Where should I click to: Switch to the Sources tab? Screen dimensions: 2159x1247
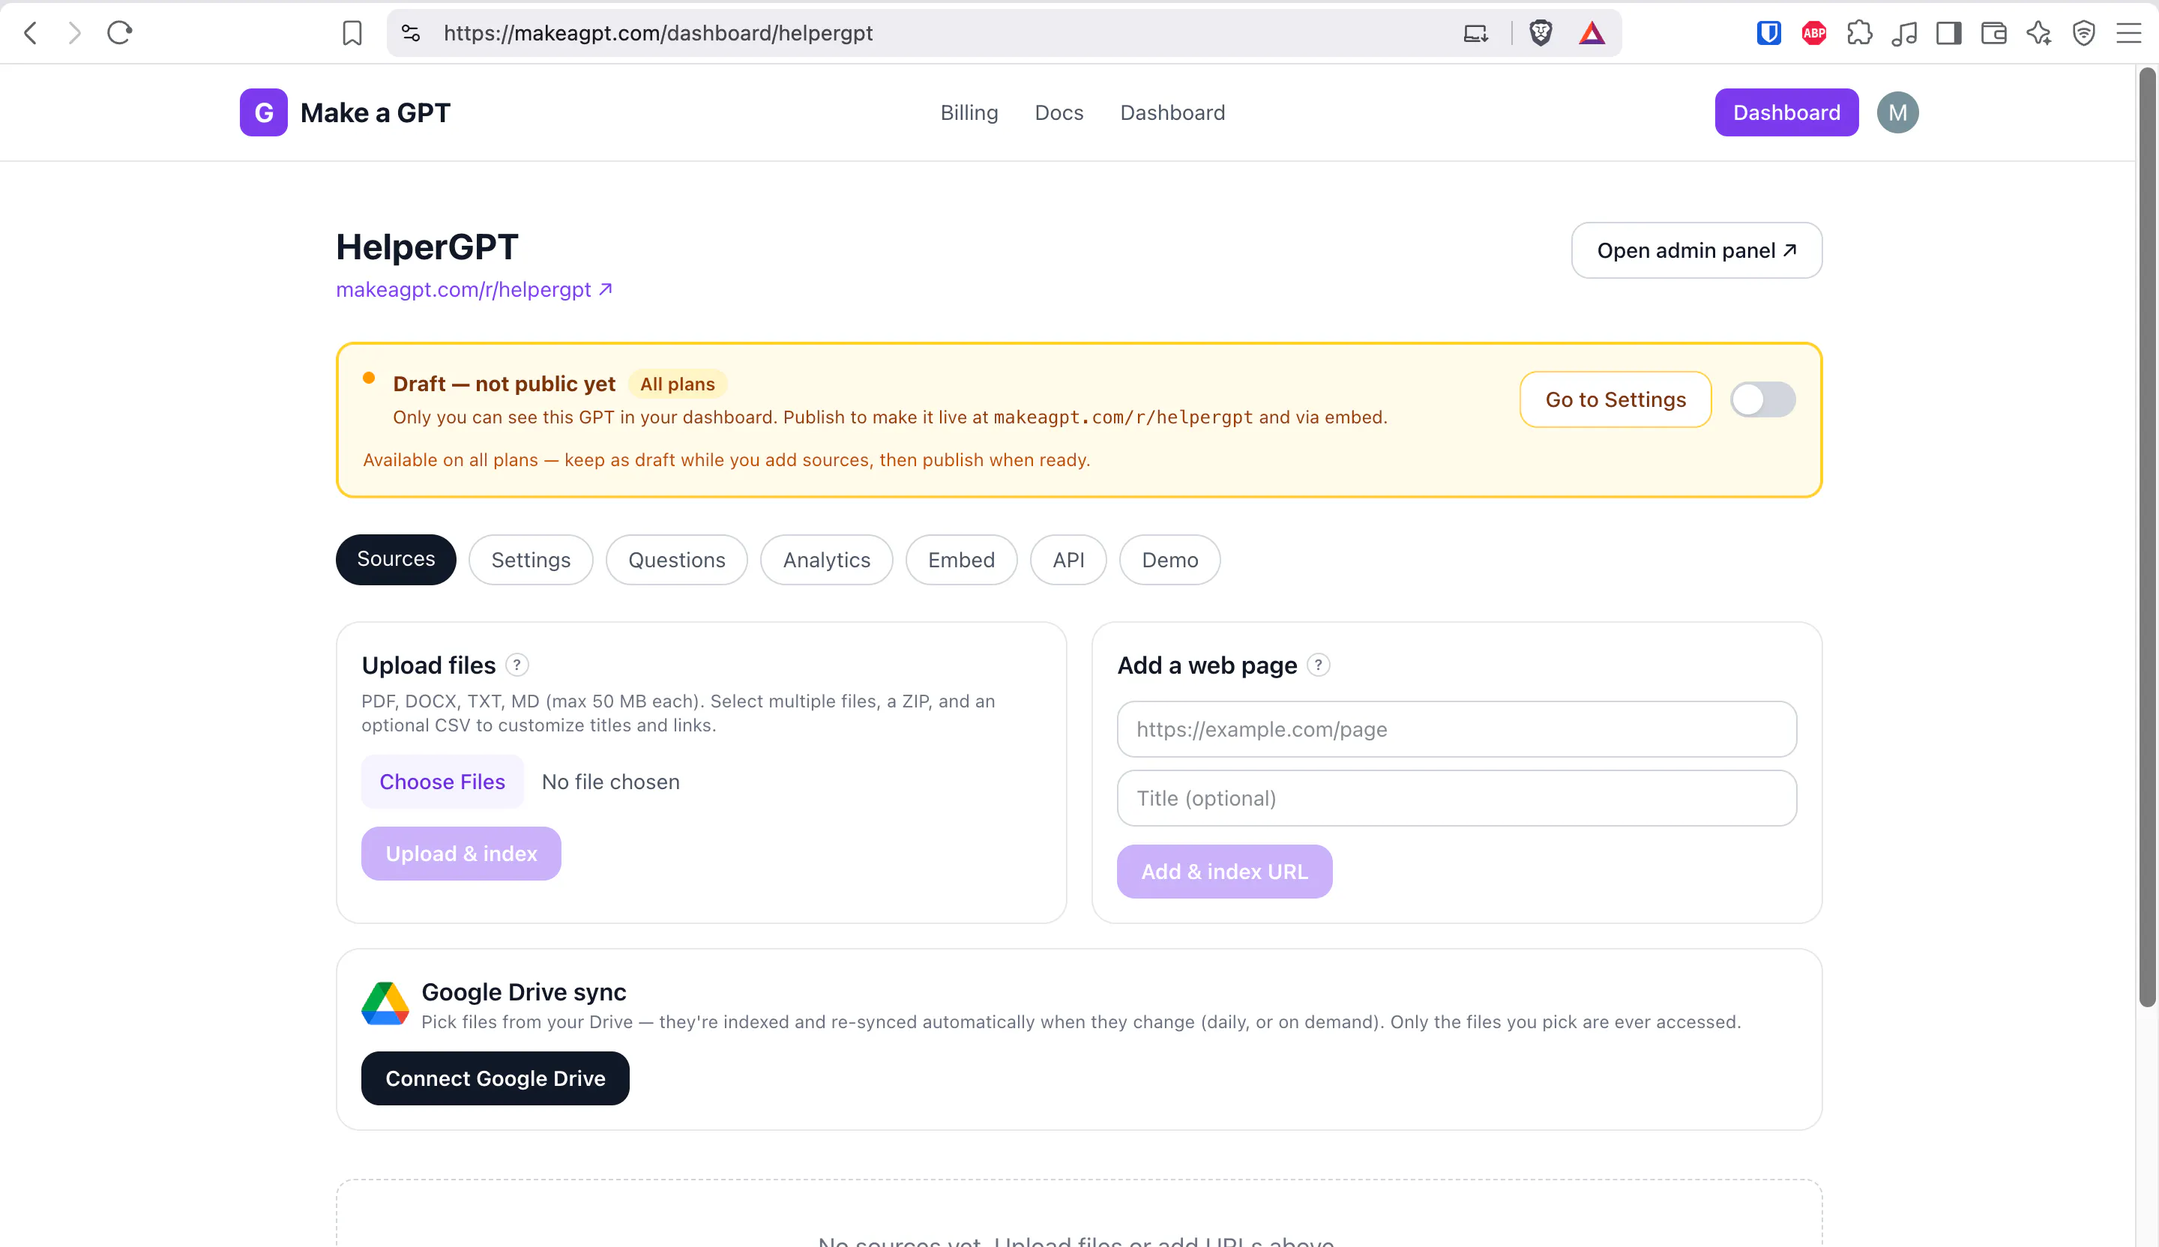click(x=396, y=560)
